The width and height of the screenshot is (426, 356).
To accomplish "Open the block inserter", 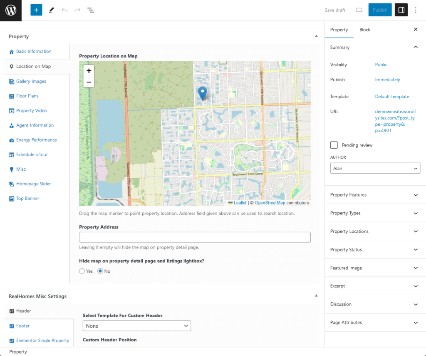I will 36,10.
